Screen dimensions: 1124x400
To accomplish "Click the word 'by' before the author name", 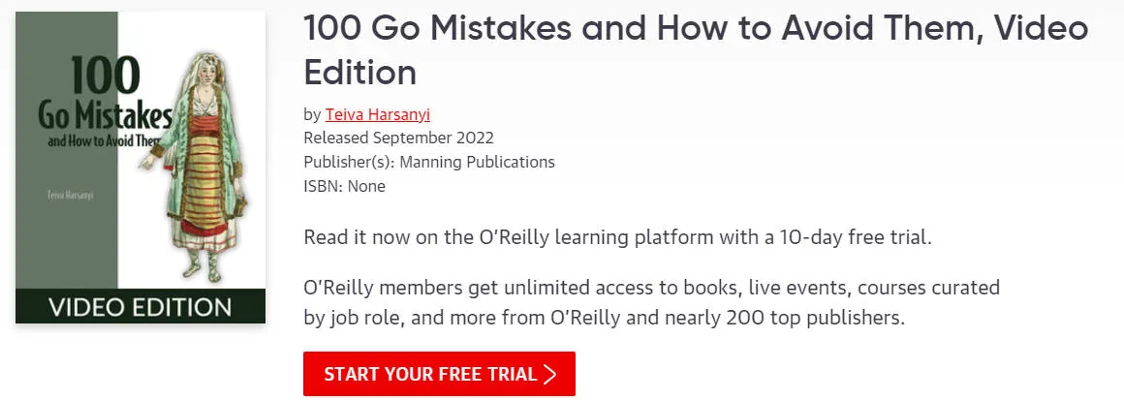I will [x=312, y=114].
